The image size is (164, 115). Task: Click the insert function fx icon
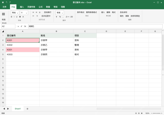pos(25,26)
